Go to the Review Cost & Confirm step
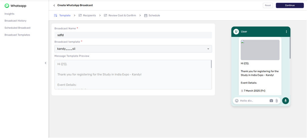 coord(119,15)
